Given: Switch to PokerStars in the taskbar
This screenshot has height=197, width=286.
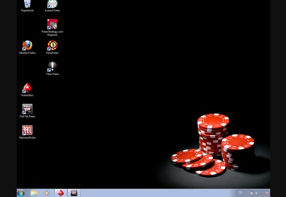Looking at the screenshot, I should [61, 193].
